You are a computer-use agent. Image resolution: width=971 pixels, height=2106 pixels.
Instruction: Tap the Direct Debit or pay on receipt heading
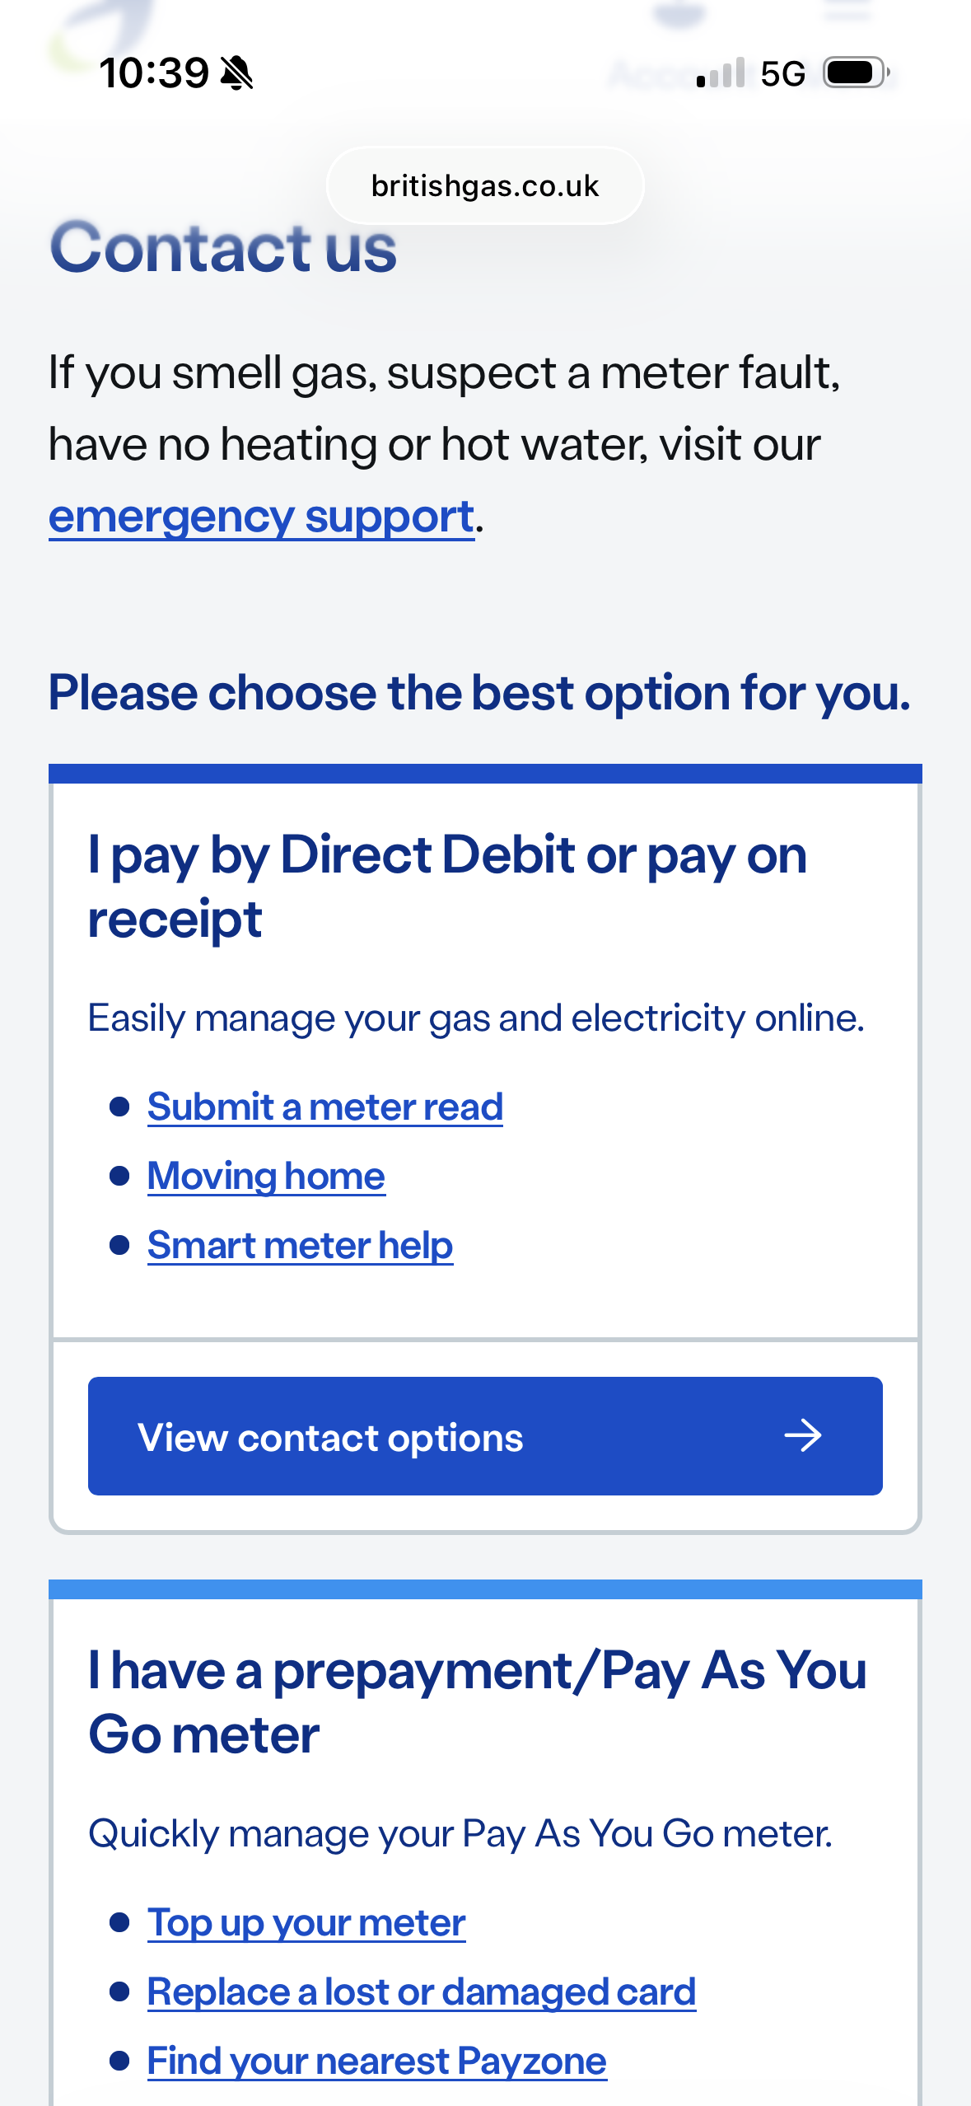pos(447,887)
